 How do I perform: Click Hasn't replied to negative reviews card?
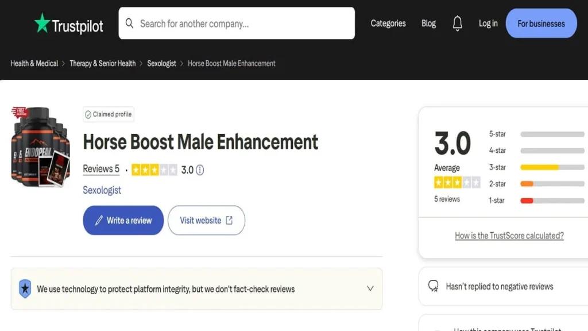click(503, 286)
